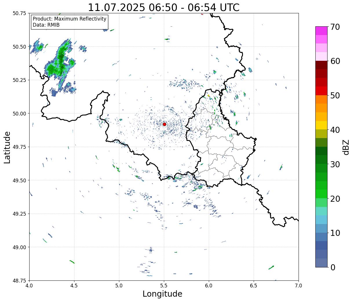
Task: Click the latitude tick label 49.25
Action: point(19,214)
